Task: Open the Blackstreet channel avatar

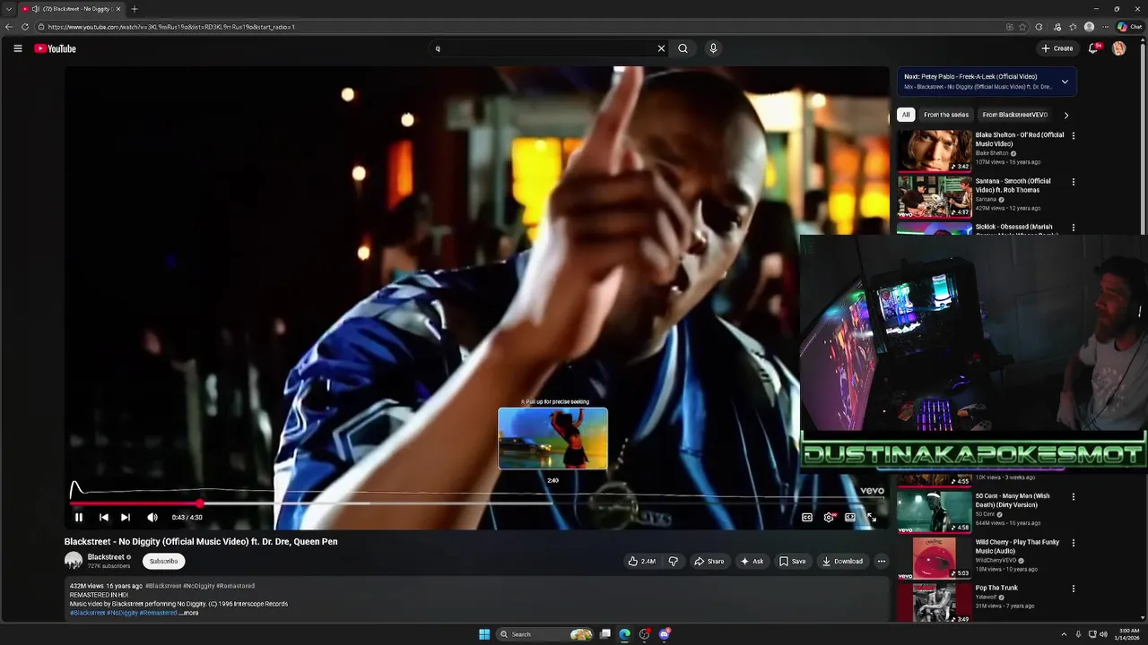Action: pos(74,561)
